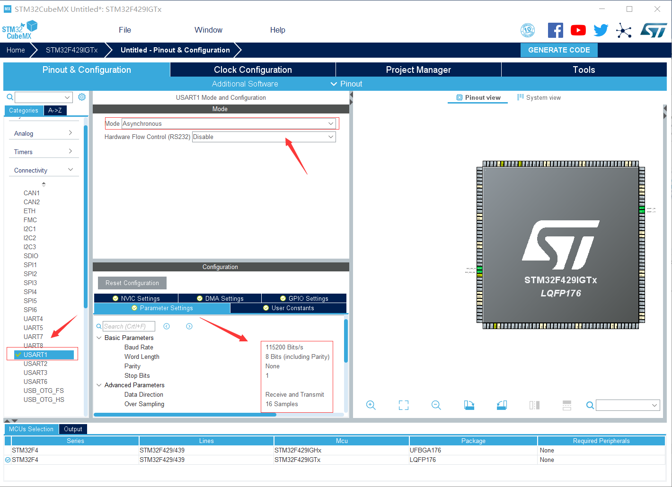Click the vertical flip chip icon
This screenshot has width=672, height=487.
coord(534,405)
